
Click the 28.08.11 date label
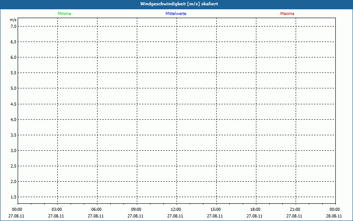334,216
